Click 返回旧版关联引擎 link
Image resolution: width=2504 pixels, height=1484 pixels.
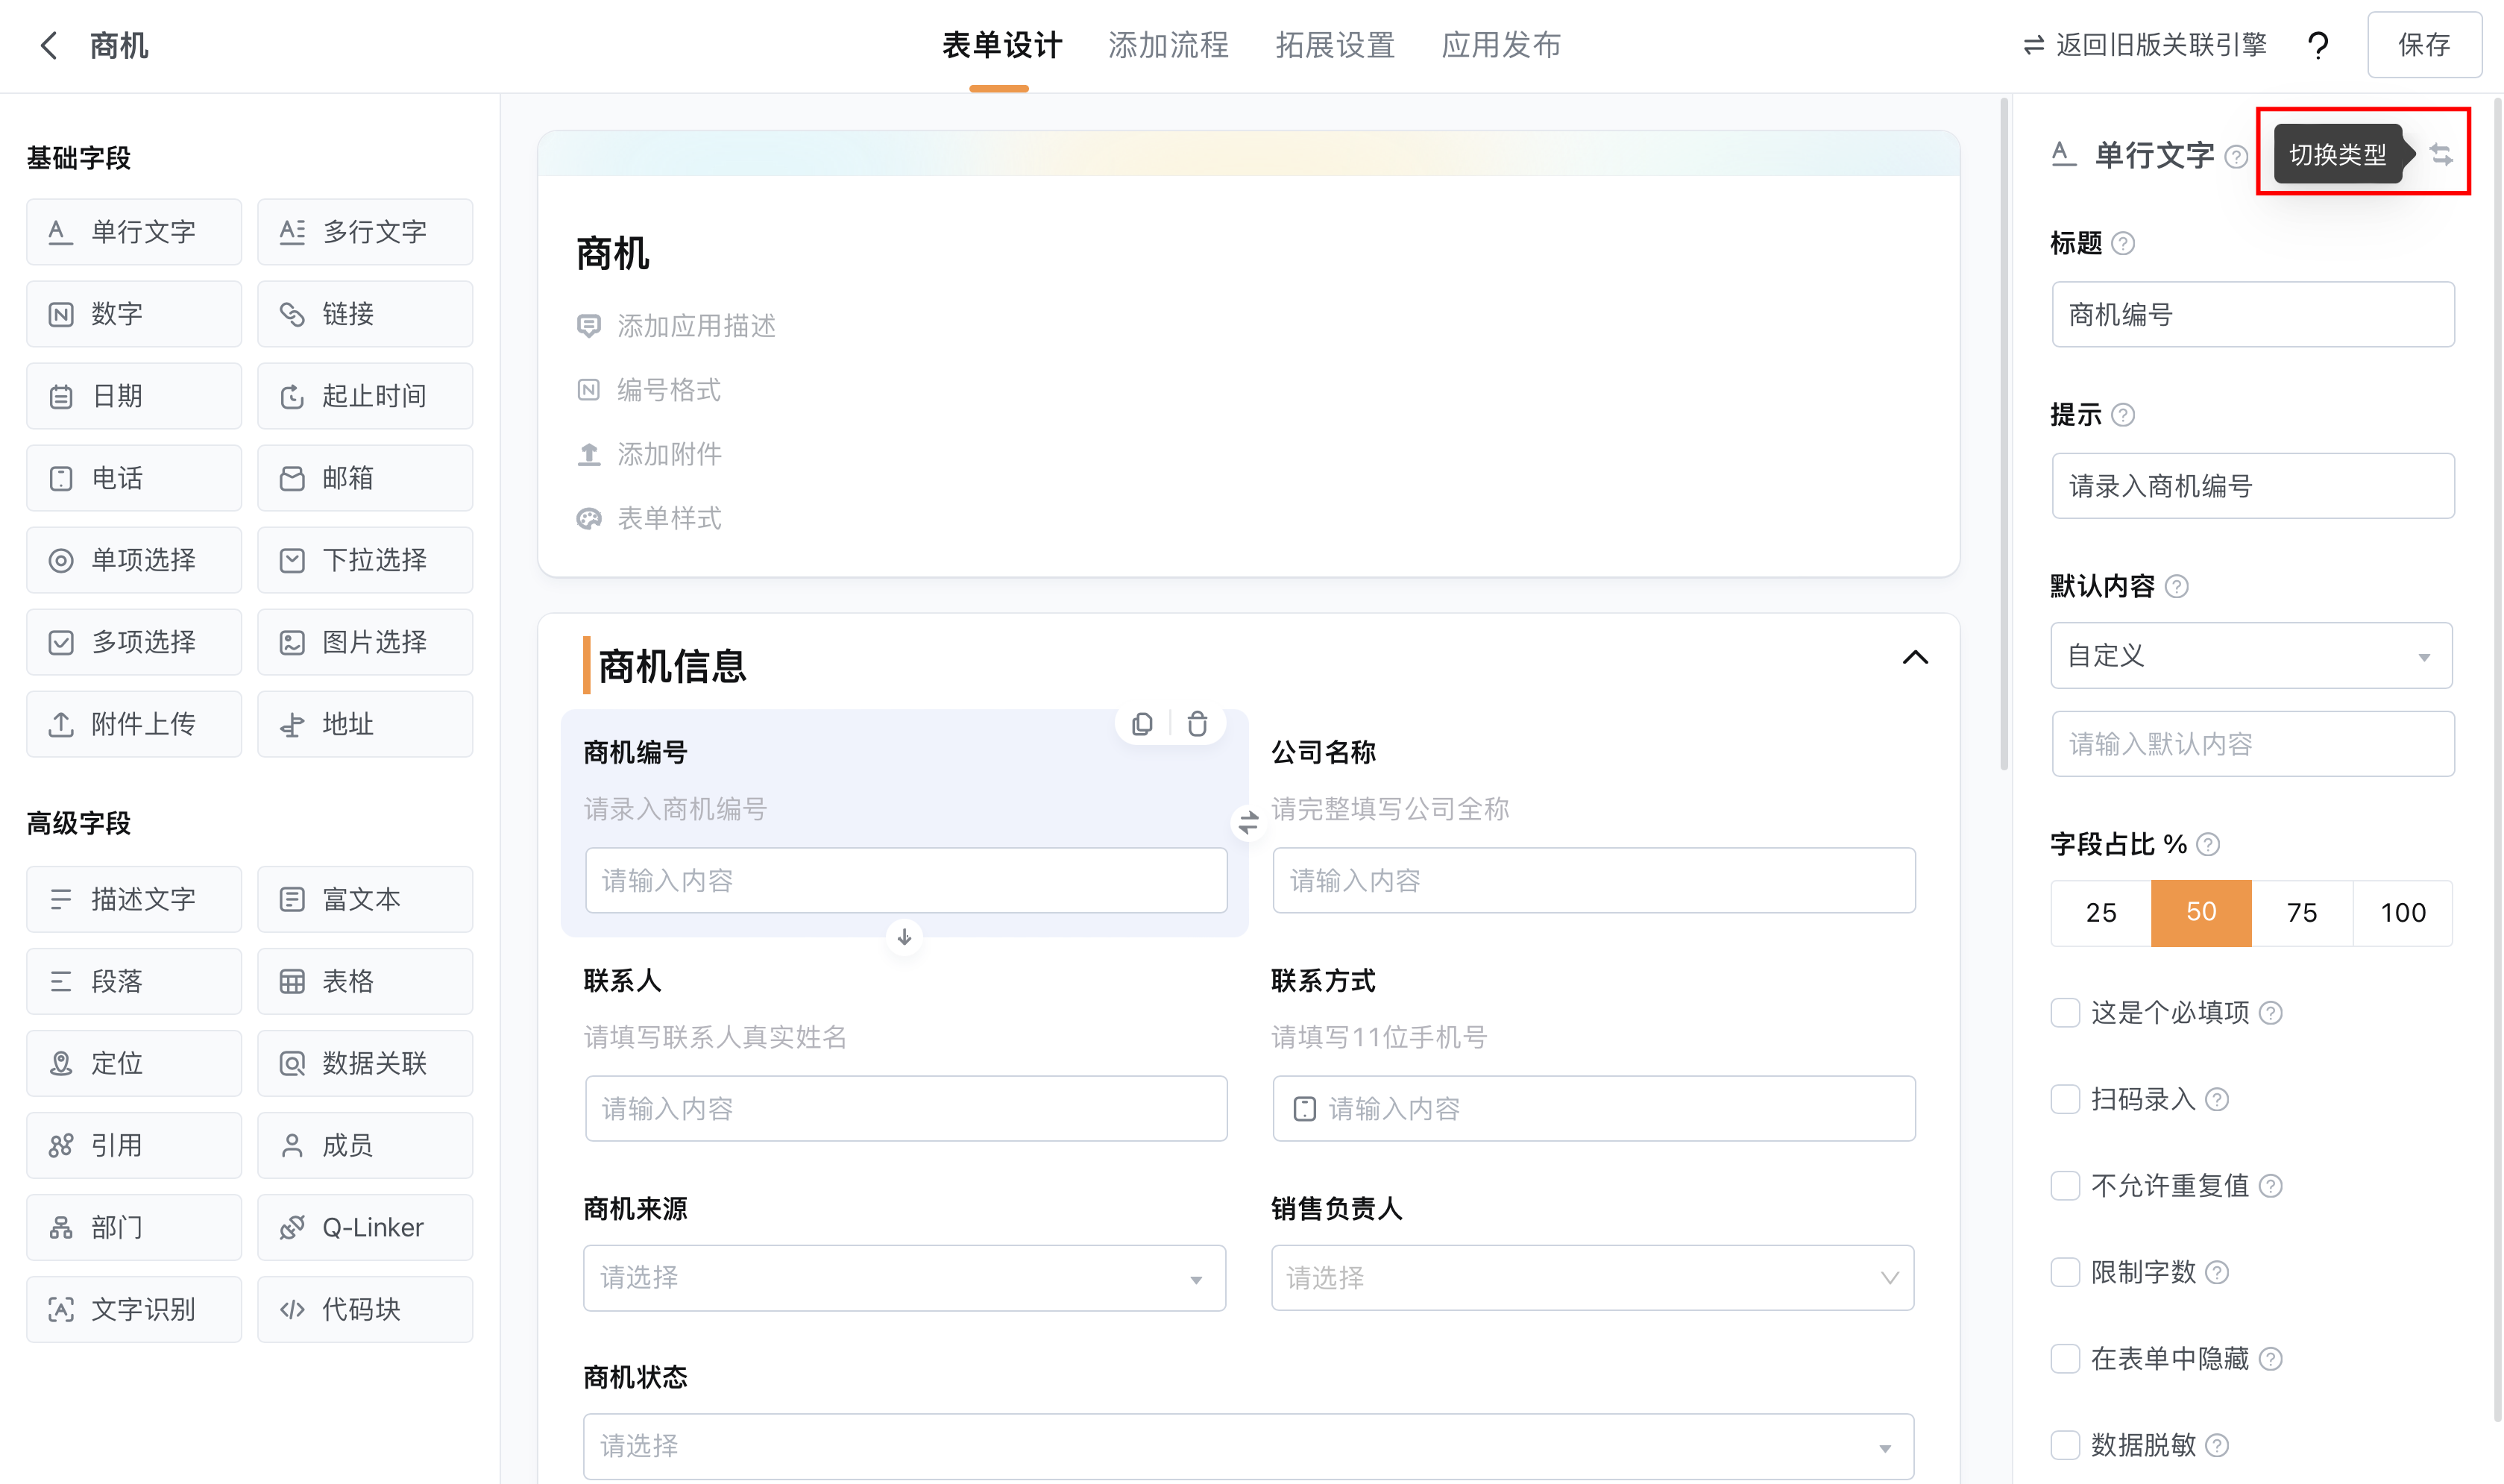click(2145, 45)
